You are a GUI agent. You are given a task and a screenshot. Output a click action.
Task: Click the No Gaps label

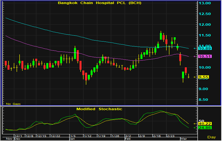point(13,104)
